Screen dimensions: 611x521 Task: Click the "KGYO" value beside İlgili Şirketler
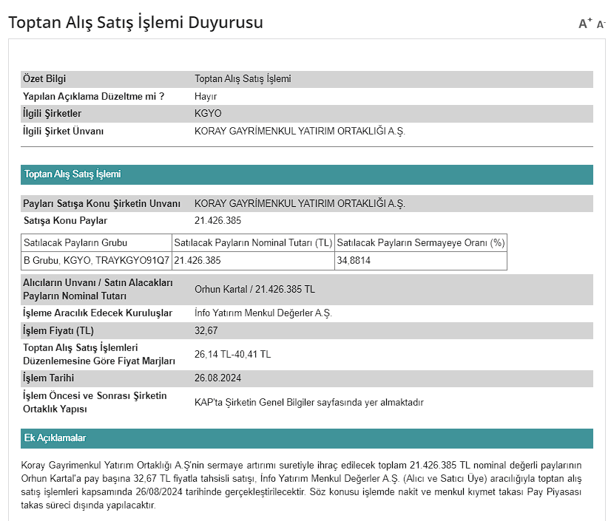tap(208, 113)
